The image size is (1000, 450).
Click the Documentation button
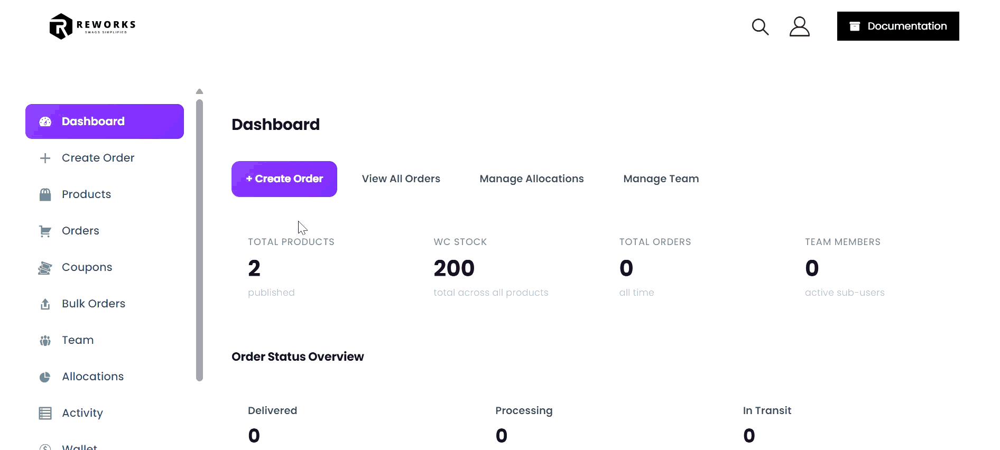click(x=897, y=26)
